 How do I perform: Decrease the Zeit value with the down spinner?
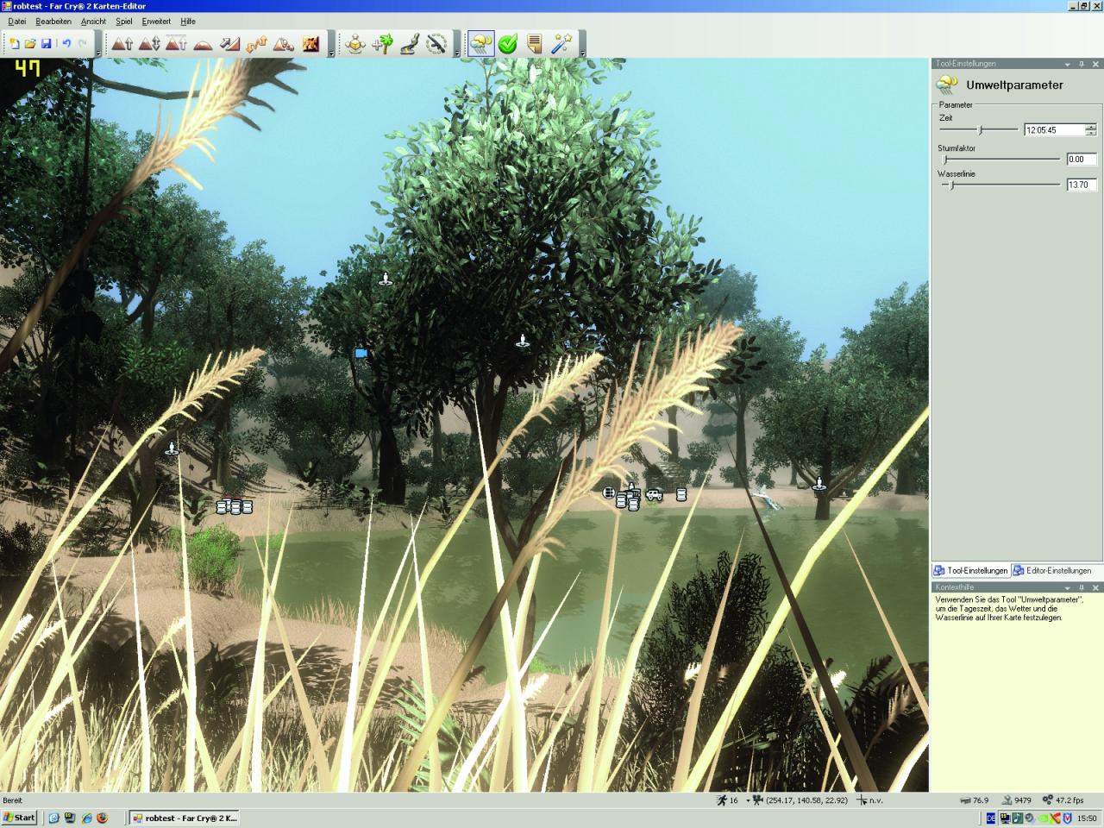pyautogui.click(x=1091, y=133)
